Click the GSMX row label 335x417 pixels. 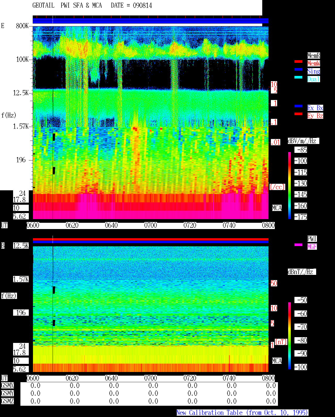click(x=8, y=386)
